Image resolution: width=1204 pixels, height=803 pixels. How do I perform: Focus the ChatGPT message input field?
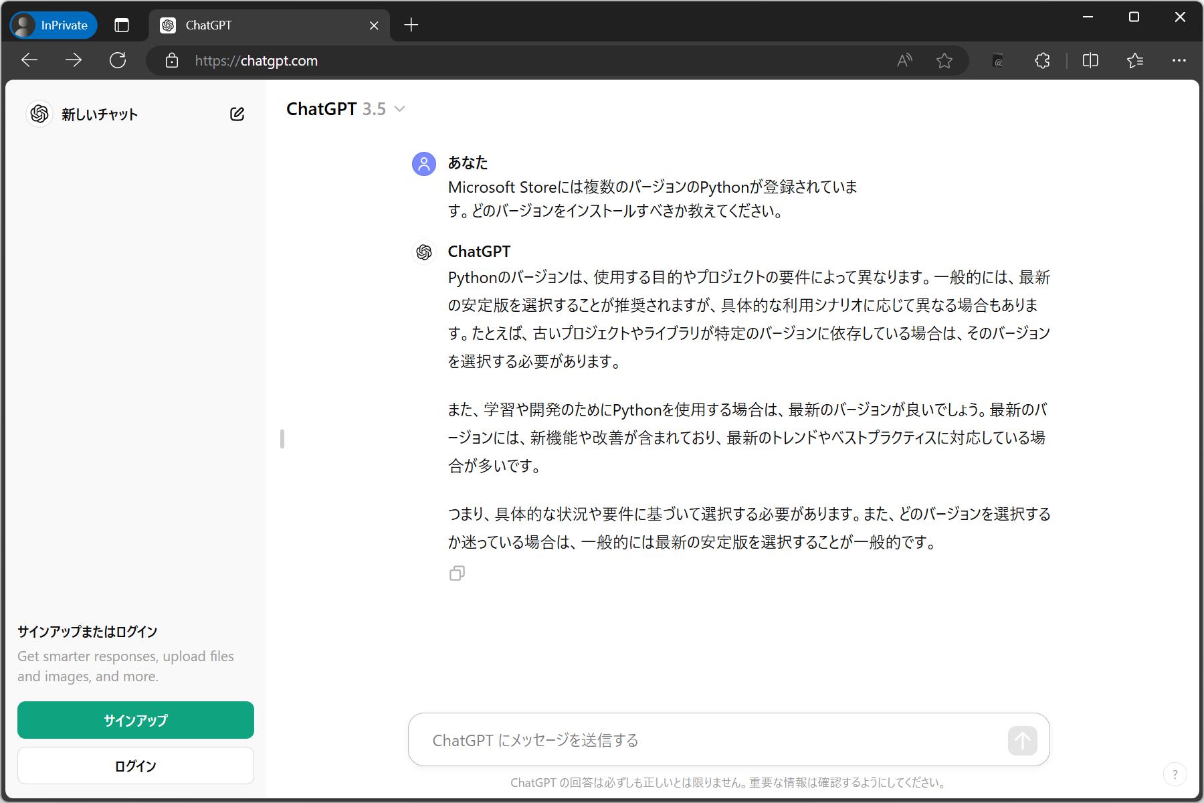click(x=716, y=740)
